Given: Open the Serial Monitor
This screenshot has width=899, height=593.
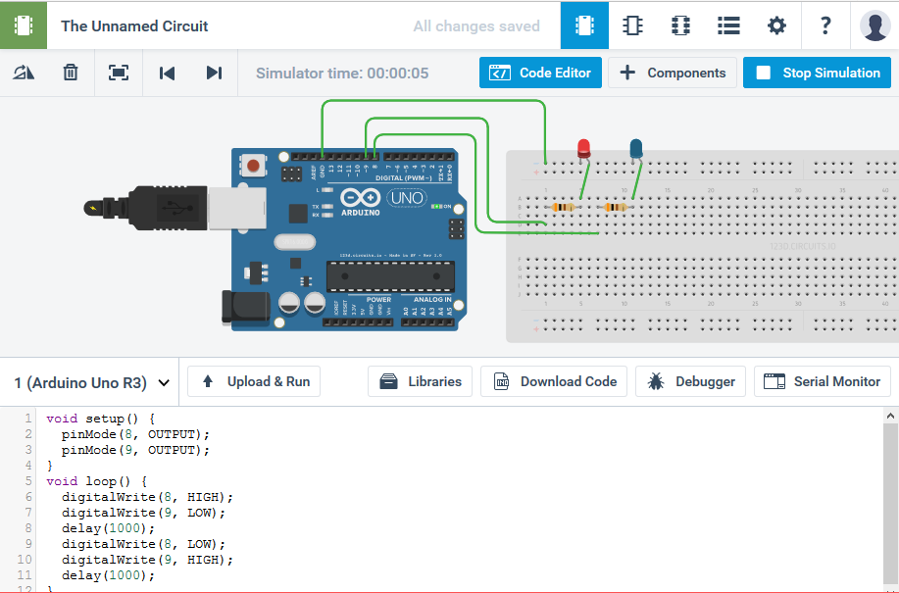Looking at the screenshot, I should click(x=823, y=381).
